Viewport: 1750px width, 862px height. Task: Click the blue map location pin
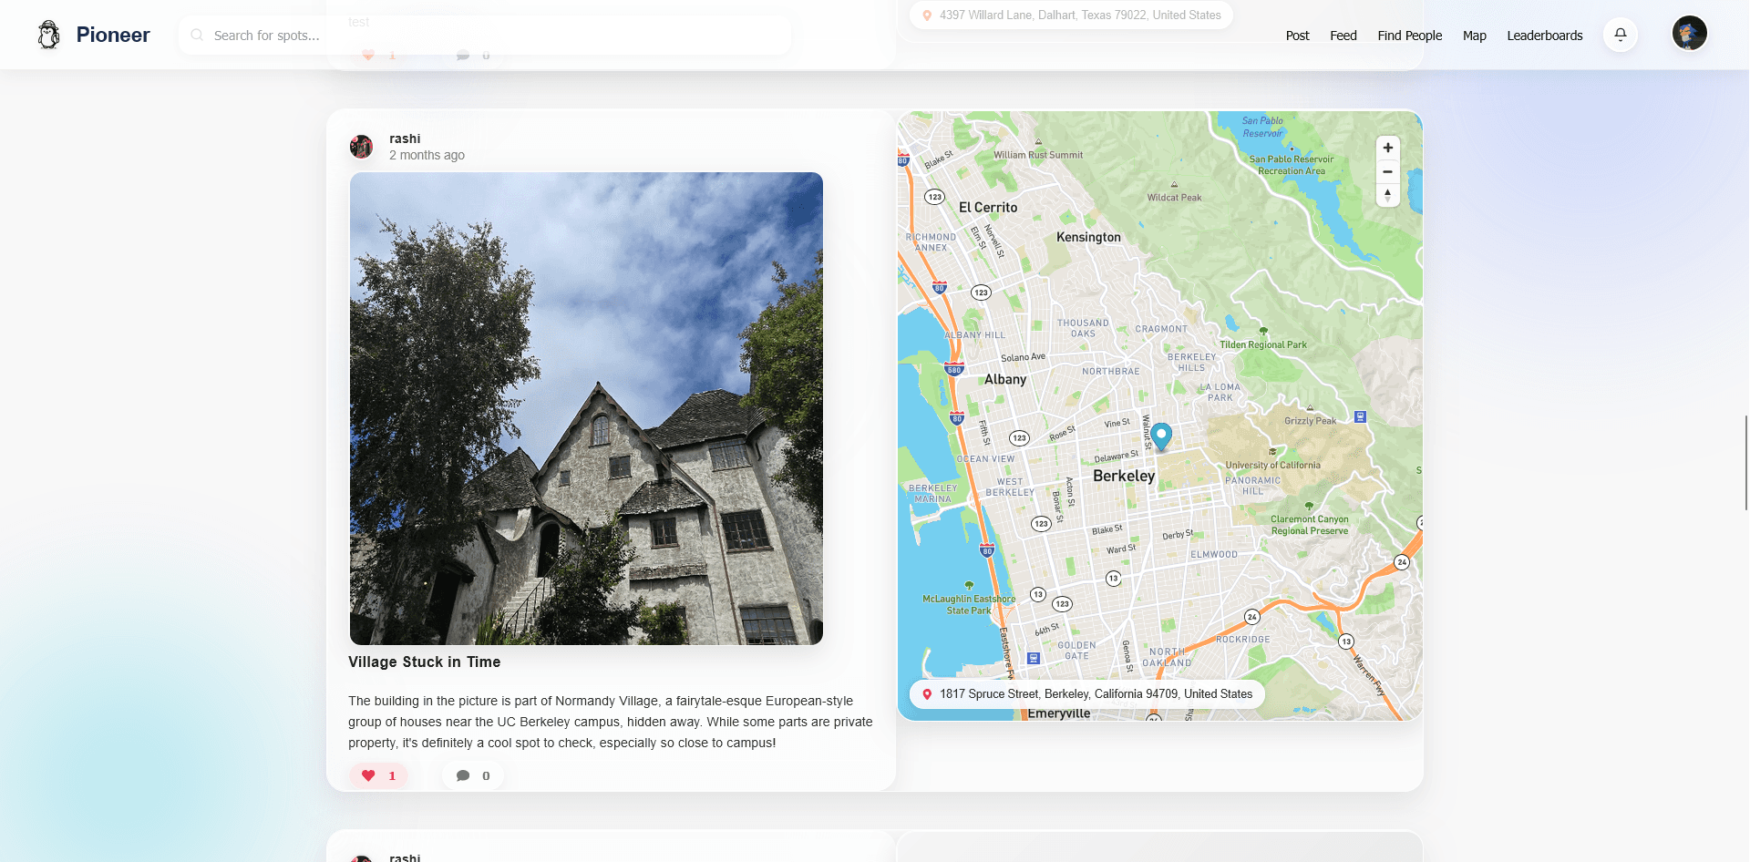tap(1160, 436)
